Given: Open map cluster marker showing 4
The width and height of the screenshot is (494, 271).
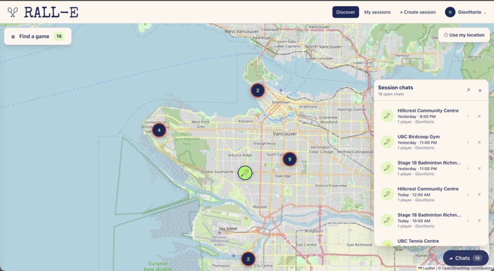Looking at the screenshot, I should pos(159,130).
